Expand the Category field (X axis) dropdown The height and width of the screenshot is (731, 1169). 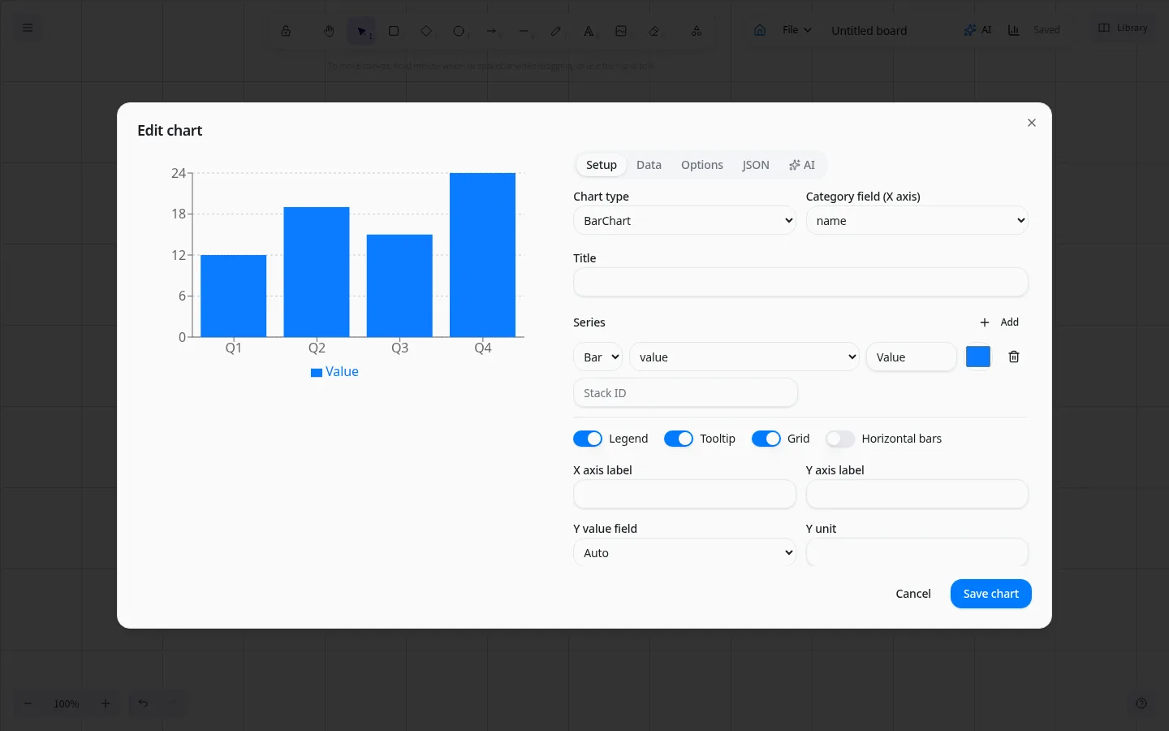[x=917, y=221]
